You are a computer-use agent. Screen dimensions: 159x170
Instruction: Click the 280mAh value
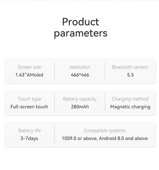[x=80, y=107]
